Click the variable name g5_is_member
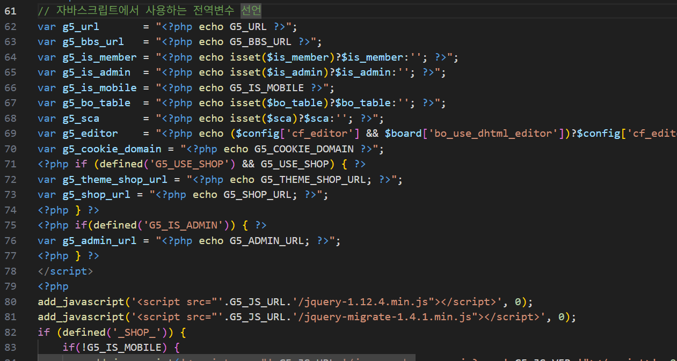The width and height of the screenshot is (677, 361). coord(99,57)
